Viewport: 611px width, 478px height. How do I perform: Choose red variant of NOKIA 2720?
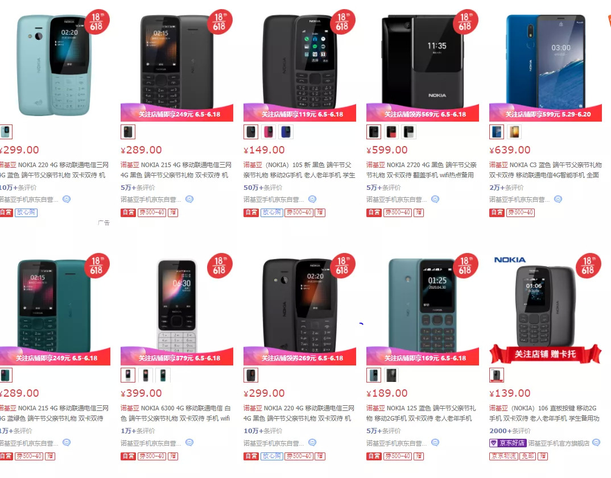391,132
